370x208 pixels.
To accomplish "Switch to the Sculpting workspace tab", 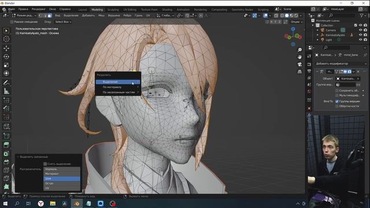I will 113,10.
